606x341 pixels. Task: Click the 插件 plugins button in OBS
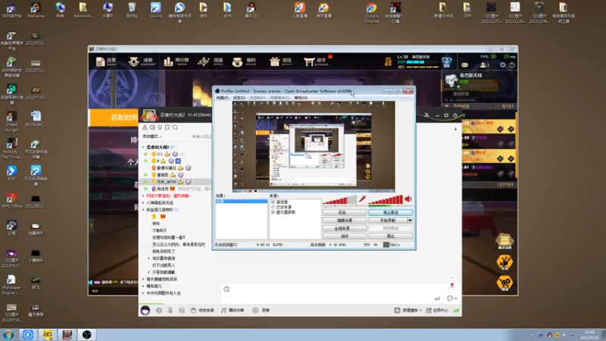tap(345, 236)
